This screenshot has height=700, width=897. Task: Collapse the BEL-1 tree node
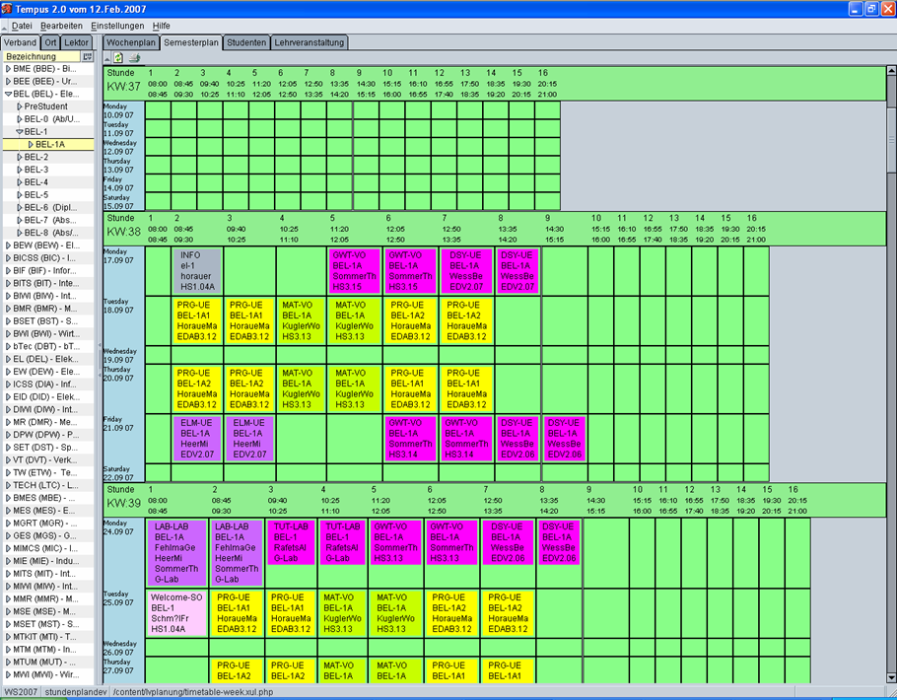point(20,132)
